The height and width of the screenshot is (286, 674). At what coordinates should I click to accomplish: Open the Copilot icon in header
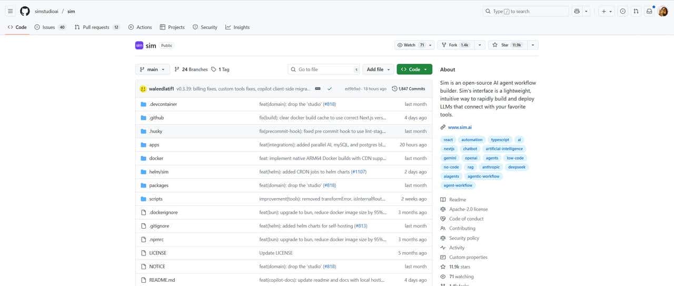(577, 11)
